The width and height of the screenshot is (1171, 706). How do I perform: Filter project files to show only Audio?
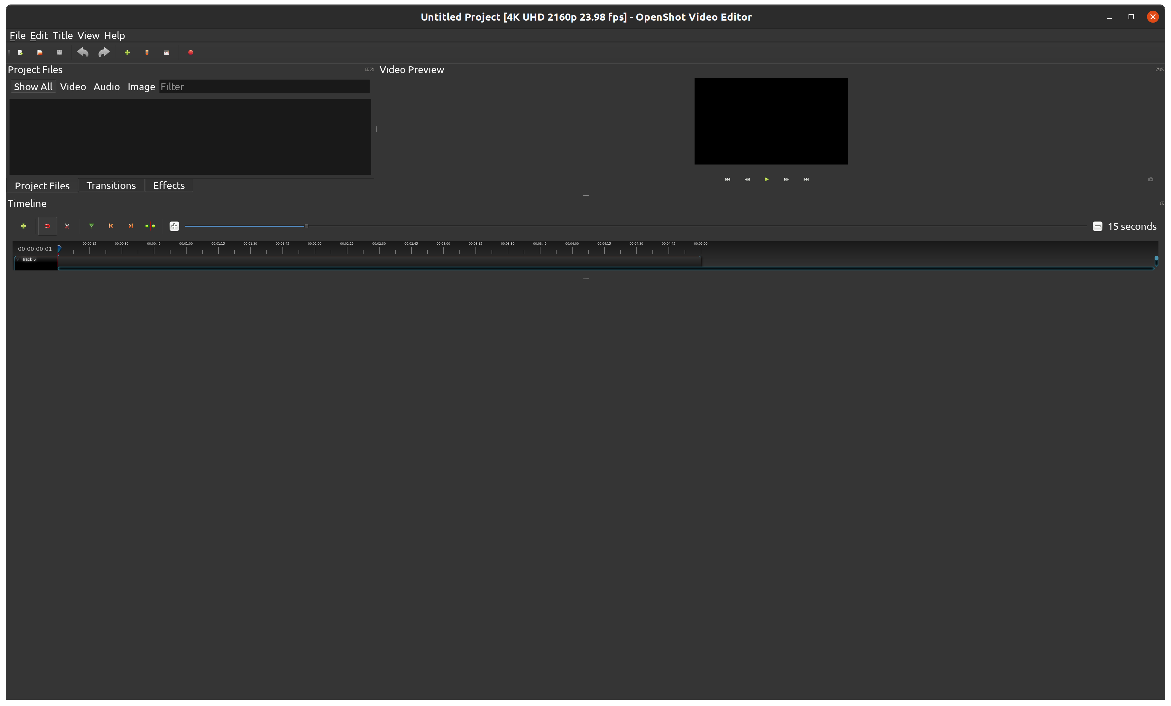[106, 87]
